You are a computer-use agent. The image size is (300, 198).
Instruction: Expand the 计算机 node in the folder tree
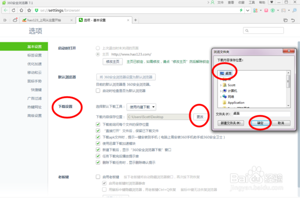(x=221, y=91)
